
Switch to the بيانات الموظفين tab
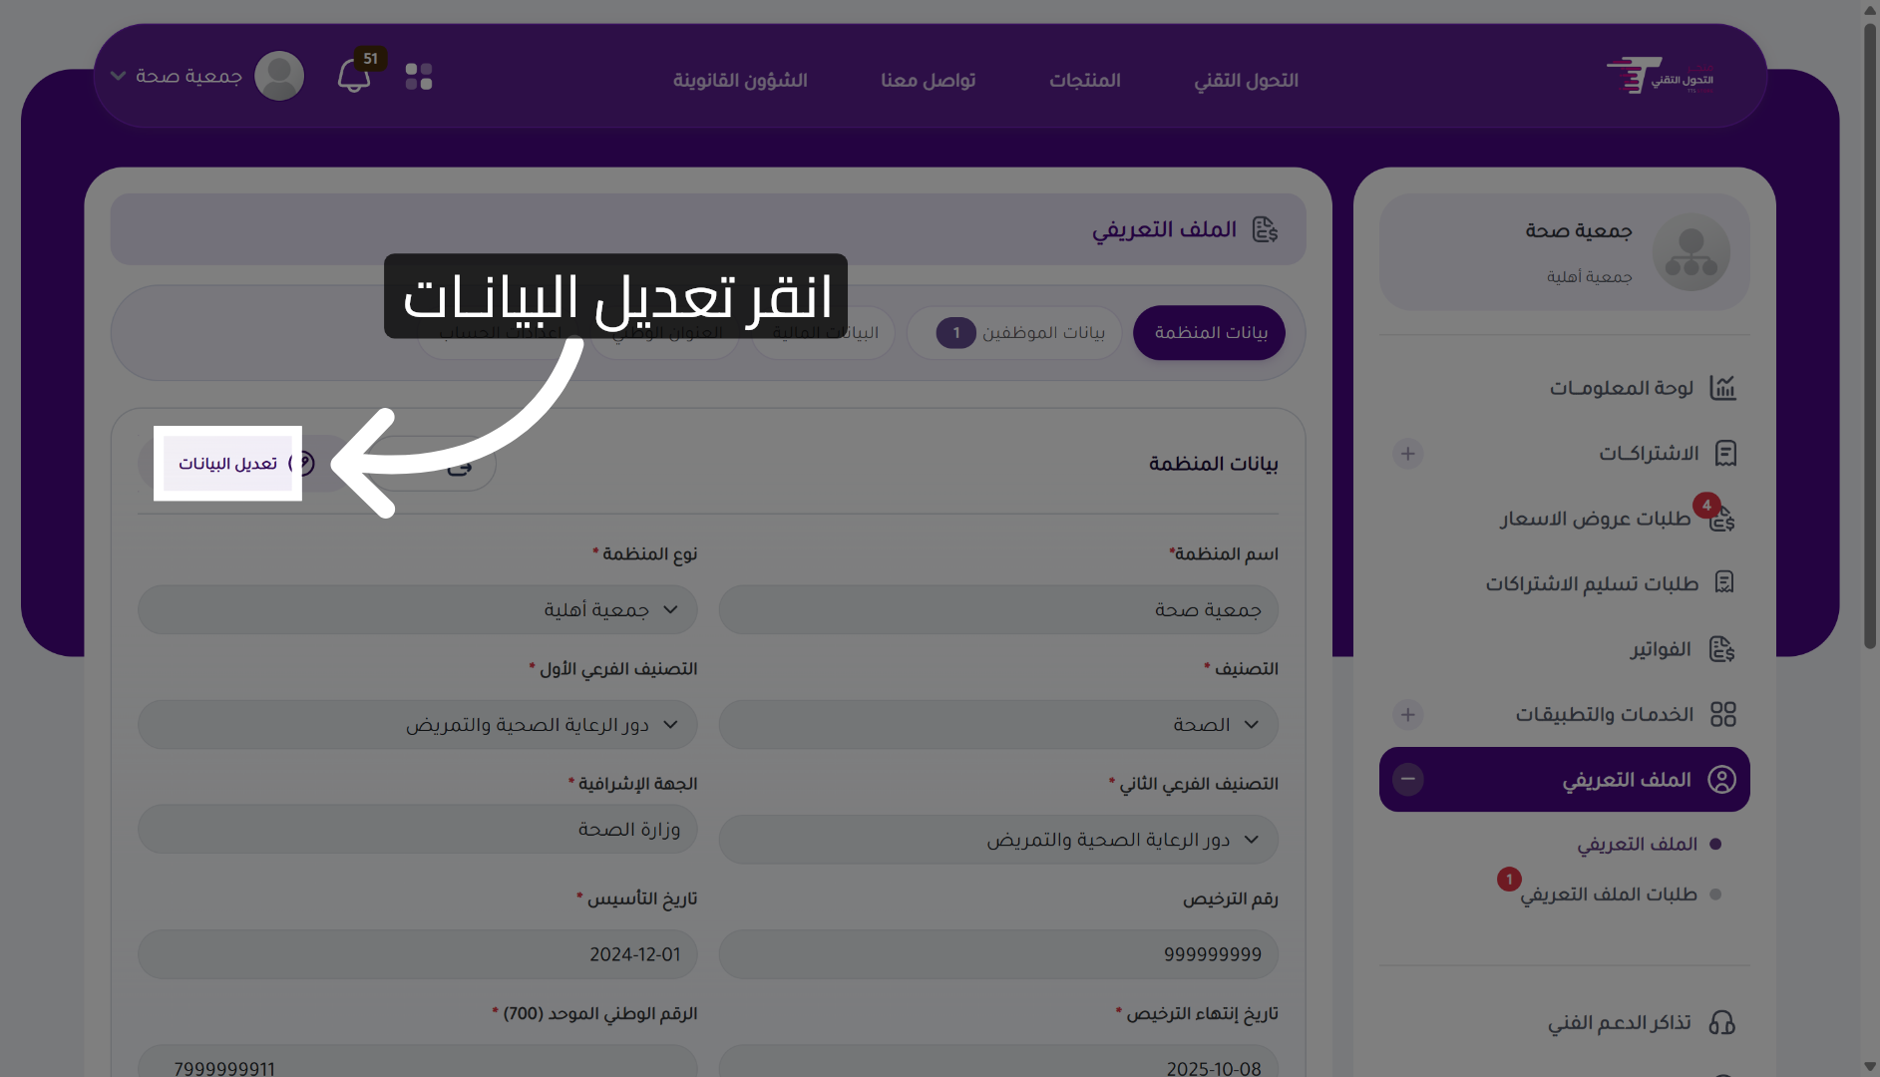[x=1014, y=332]
